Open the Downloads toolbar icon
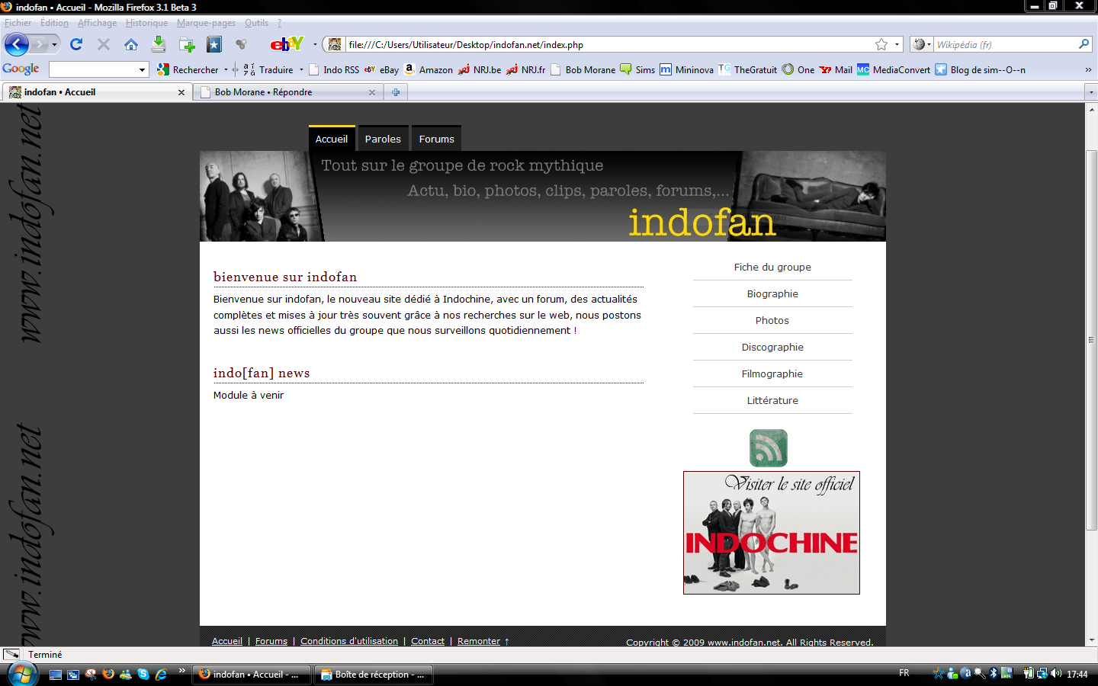The image size is (1098, 686). point(159,44)
